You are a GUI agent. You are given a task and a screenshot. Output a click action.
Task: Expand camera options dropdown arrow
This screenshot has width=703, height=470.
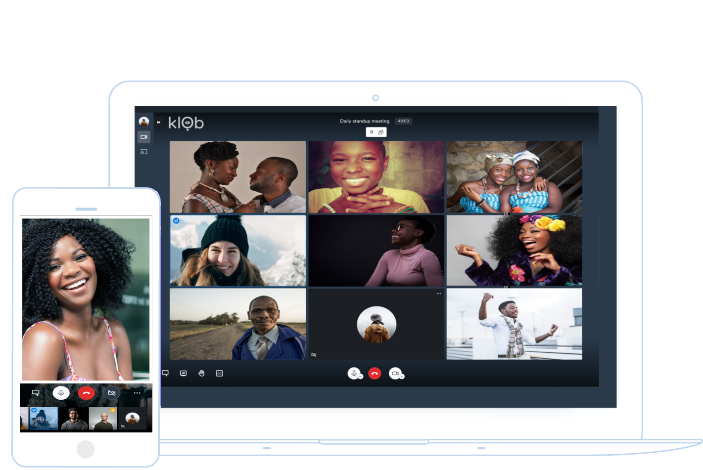402,377
